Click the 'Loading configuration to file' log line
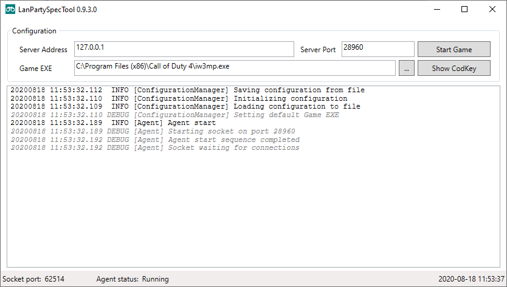 tap(185, 107)
